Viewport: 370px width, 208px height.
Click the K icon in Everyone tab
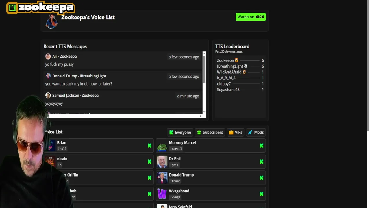(171, 132)
